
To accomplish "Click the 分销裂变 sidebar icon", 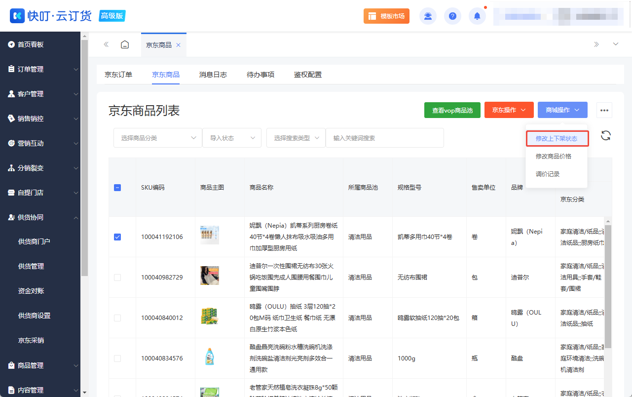I will click(x=11, y=168).
